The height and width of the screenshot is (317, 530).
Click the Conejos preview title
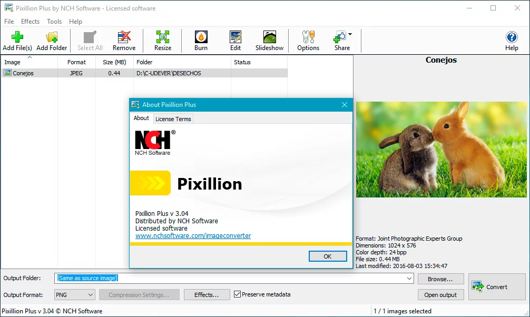pyautogui.click(x=441, y=60)
